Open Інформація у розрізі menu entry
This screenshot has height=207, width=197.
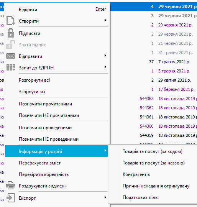[56, 151]
